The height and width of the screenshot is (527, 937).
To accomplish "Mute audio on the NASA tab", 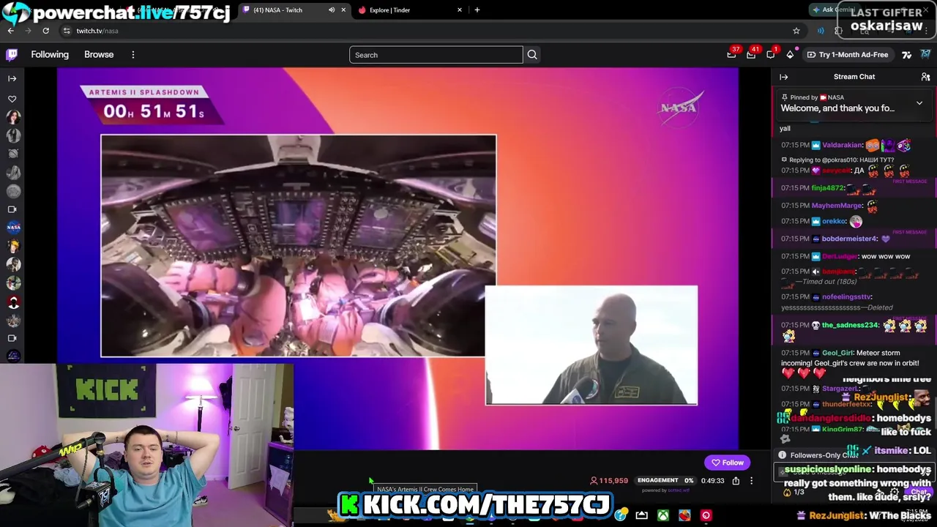I will coord(332,10).
